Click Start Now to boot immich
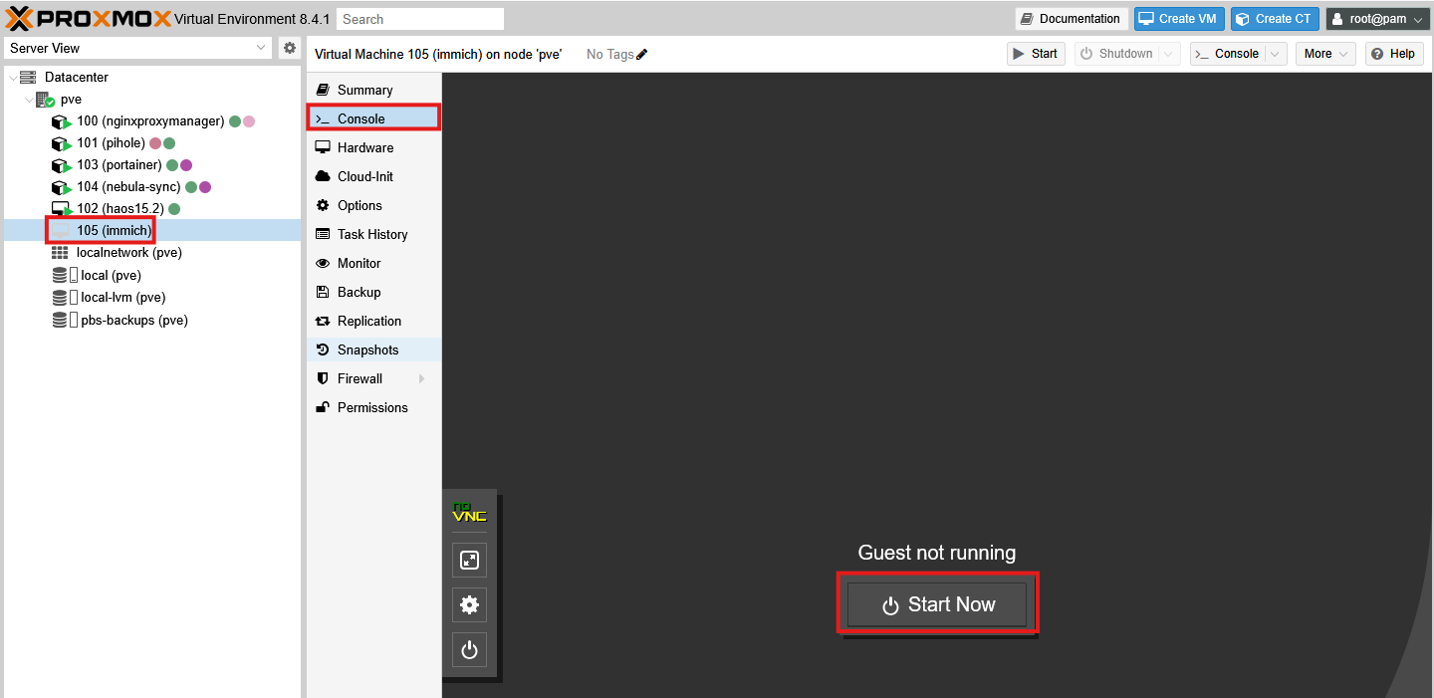This screenshot has width=1434, height=698. coord(937,603)
